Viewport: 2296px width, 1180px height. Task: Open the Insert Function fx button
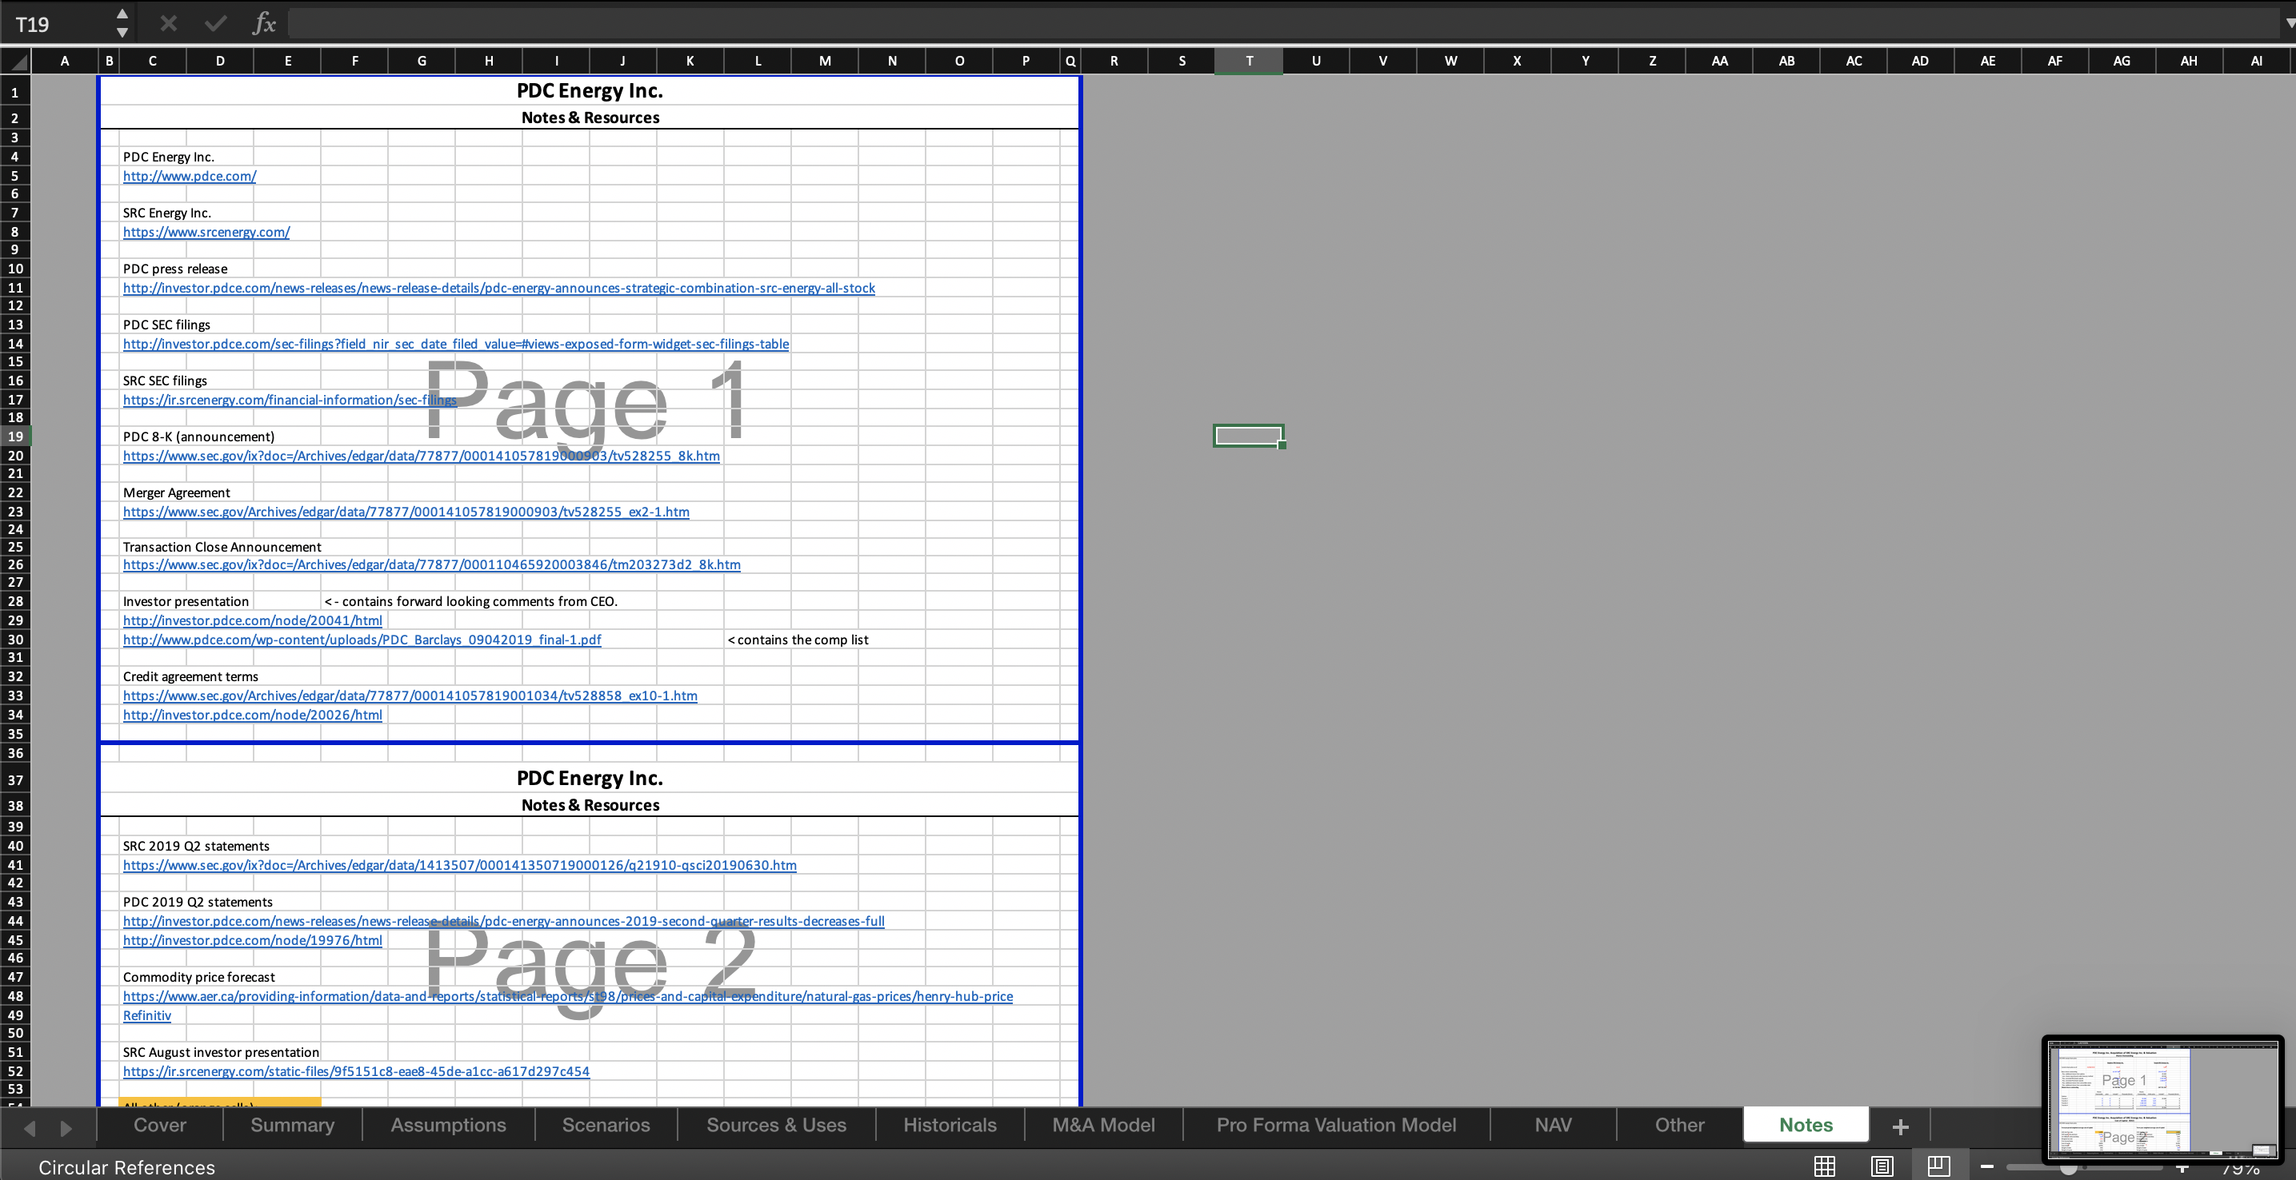point(264,24)
